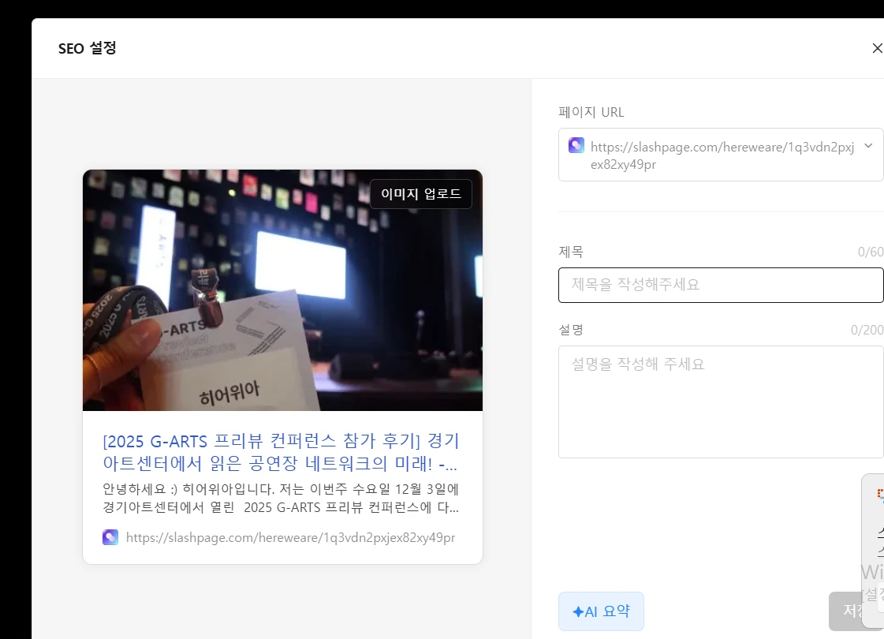Viewport: 884px width, 639px height.
Task: Click the gray URL in preview card
Action: click(x=290, y=538)
